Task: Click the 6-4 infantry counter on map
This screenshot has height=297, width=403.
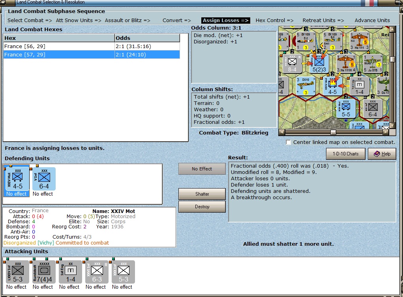Action: (x=373, y=108)
